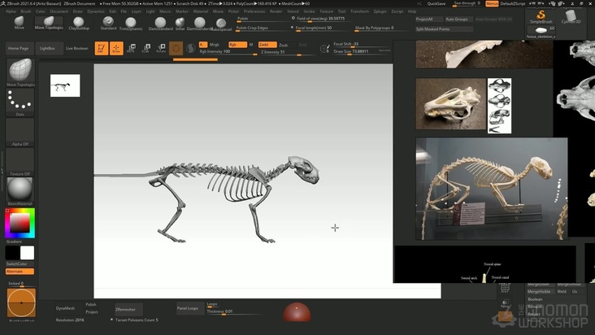Open LightBox
Screen dimensions: 595x335
pos(47,49)
